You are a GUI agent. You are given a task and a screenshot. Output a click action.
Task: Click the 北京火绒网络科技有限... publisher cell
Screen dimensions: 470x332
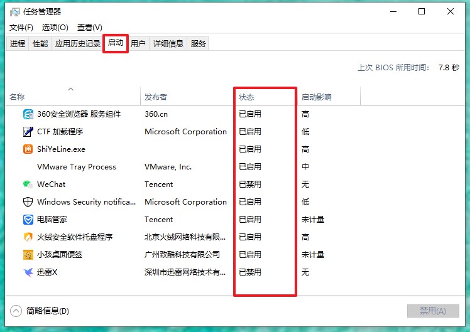(185, 237)
